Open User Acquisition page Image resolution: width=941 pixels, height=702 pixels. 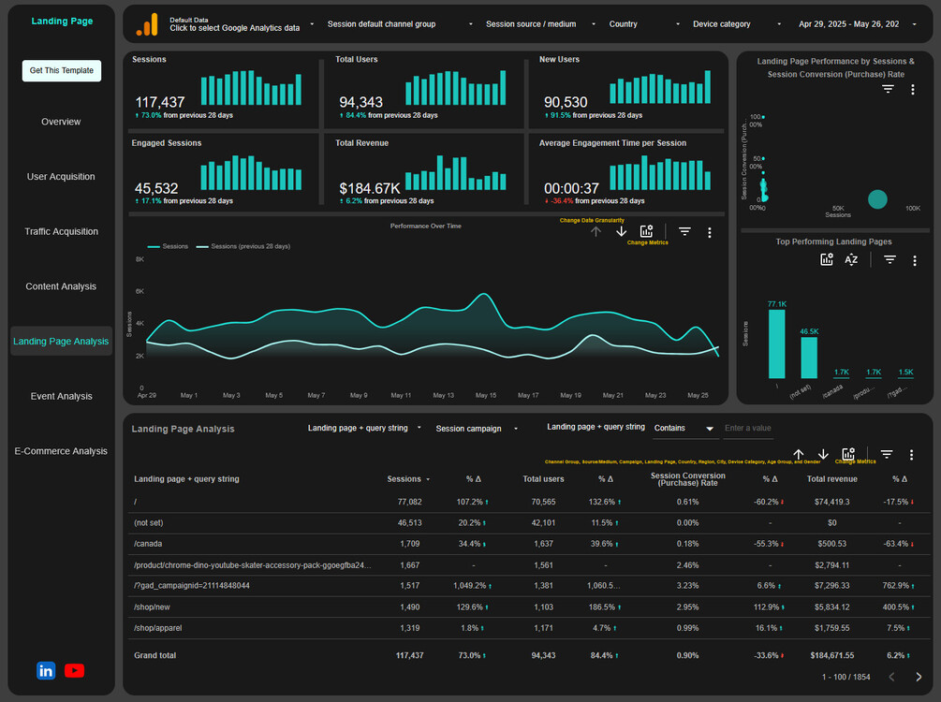coord(61,176)
